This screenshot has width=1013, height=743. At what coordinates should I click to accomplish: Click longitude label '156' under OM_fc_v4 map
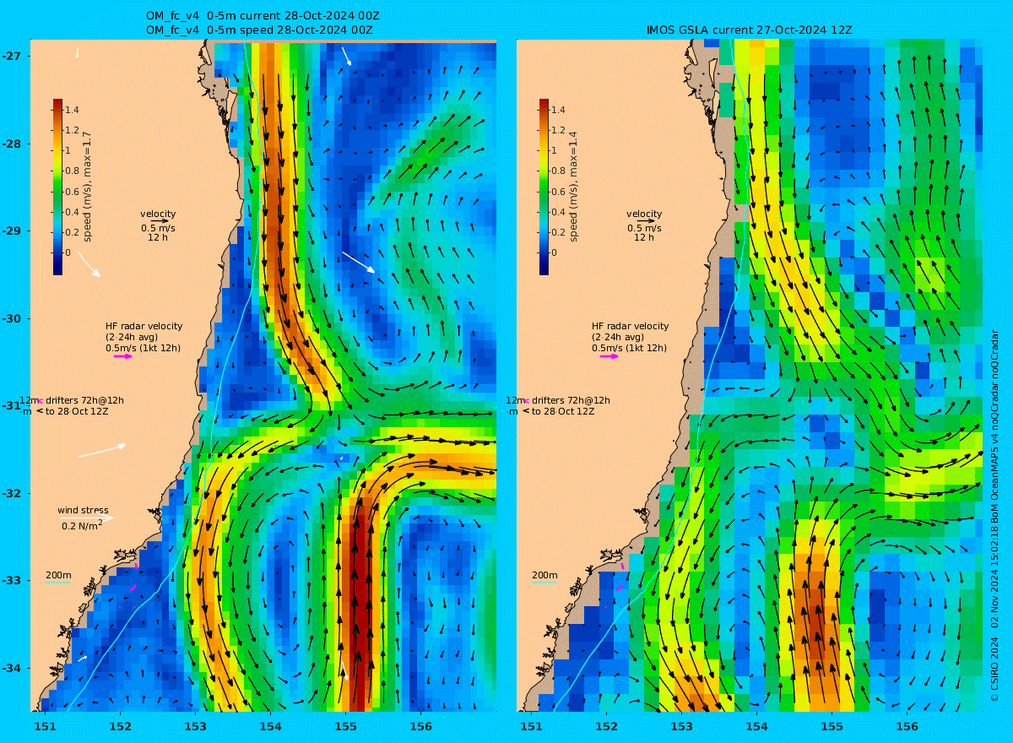pos(420,726)
